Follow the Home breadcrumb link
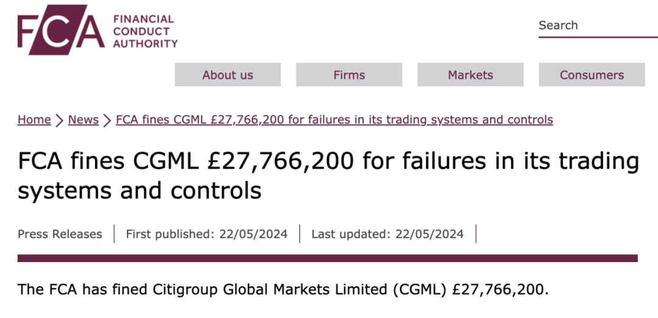Image resolution: width=658 pixels, height=318 pixels. (x=34, y=120)
